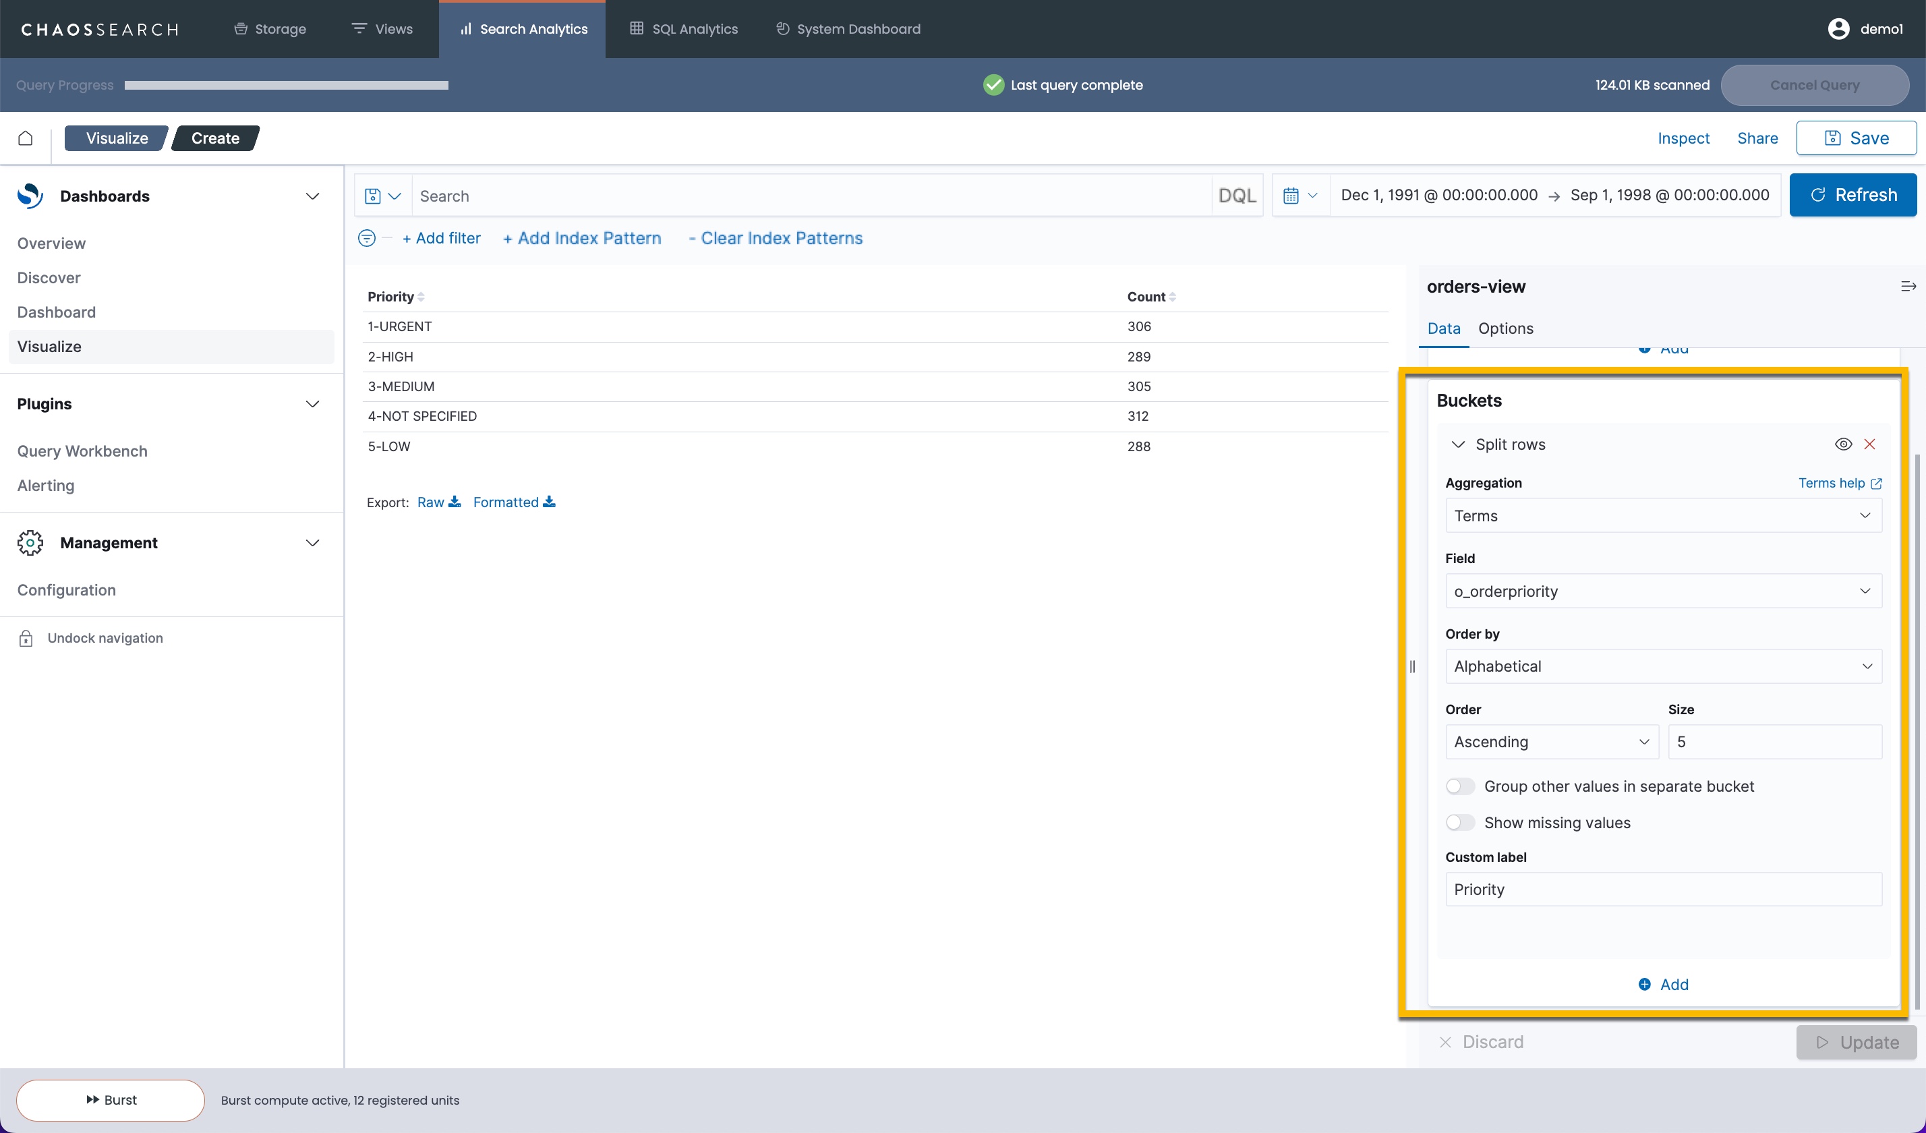Screen dimensions: 1926x1133
Task: Enable Show missing values switch
Action: pyautogui.click(x=1460, y=823)
